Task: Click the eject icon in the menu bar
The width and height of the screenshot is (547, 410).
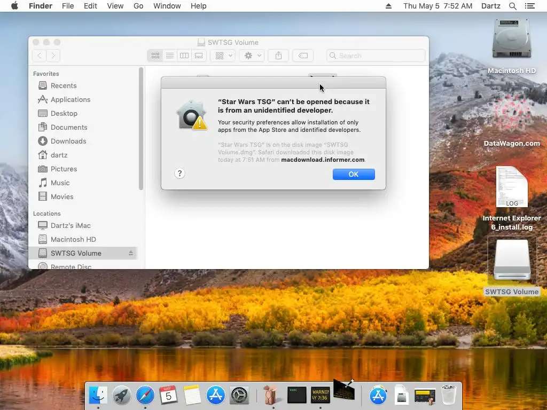Action: (x=388, y=6)
